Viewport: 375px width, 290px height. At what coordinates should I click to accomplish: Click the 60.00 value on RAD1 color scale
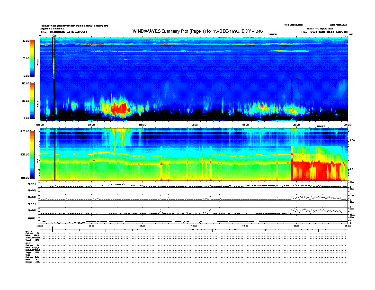[x=26, y=83]
